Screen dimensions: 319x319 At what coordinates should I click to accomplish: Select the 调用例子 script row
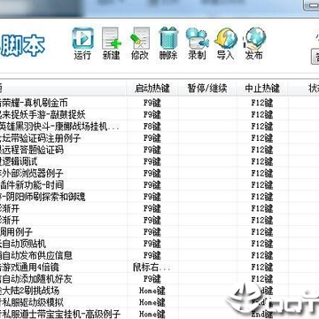(x=159, y=232)
